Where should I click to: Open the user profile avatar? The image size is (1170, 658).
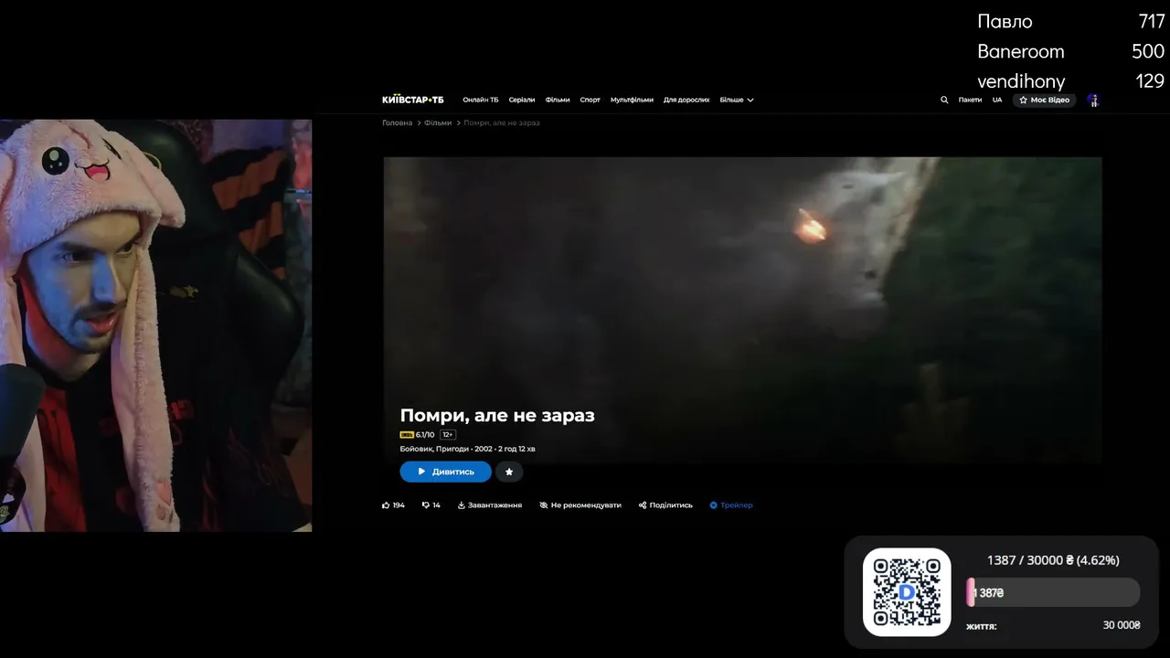pos(1092,100)
